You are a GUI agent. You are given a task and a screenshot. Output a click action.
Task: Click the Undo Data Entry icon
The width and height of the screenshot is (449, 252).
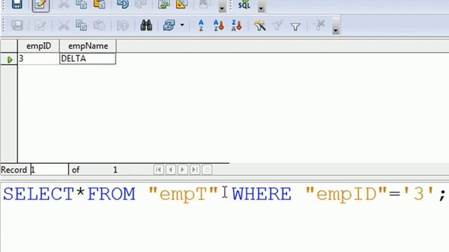[x=123, y=26]
